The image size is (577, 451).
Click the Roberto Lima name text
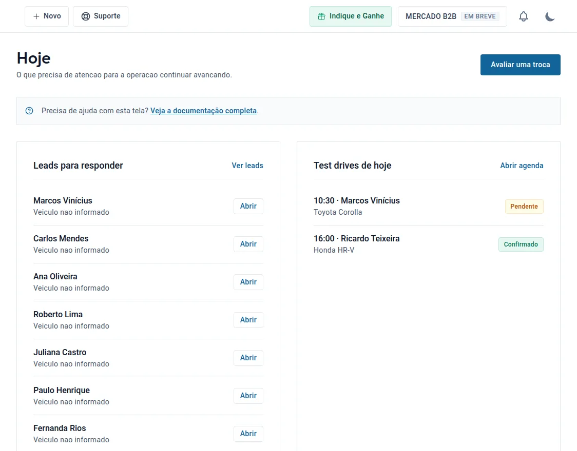tap(58, 314)
